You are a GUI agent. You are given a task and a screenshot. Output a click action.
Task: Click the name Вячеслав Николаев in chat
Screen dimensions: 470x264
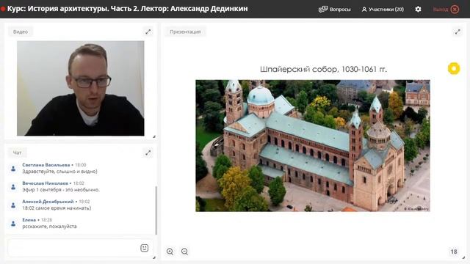[45, 183]
